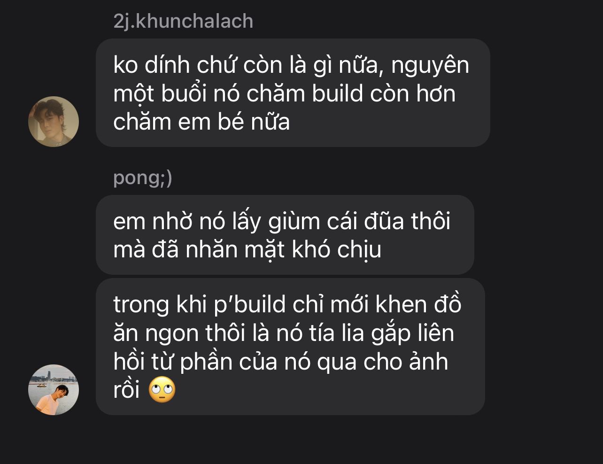Click the pong;) sender name
This screenshot has height=464, width=603.
[143, 178]
